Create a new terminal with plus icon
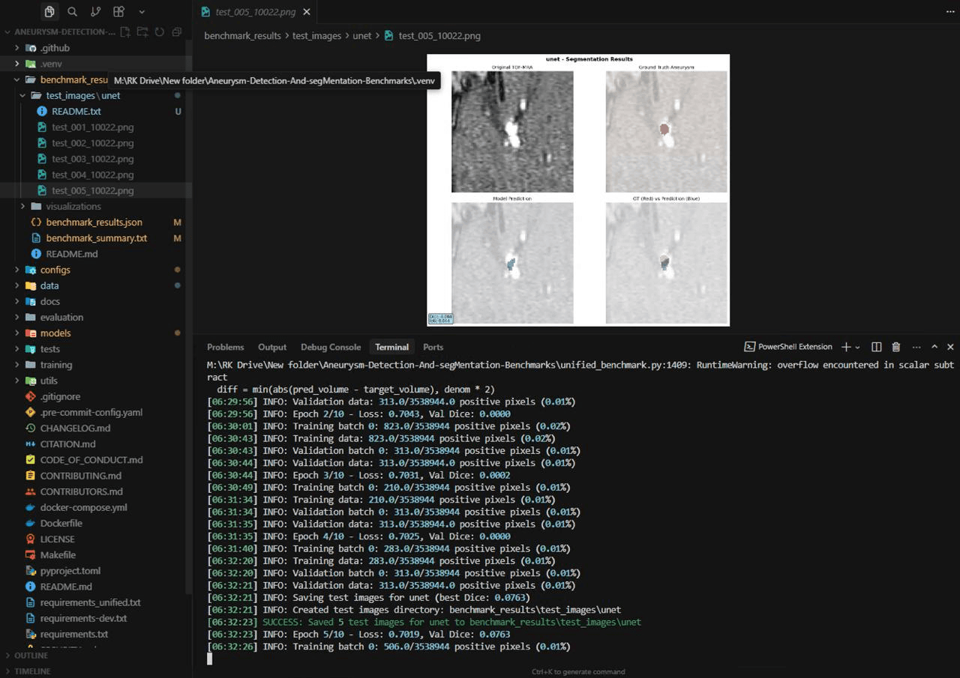This screenshot has width=960, height=678. [x=846, y=347]
